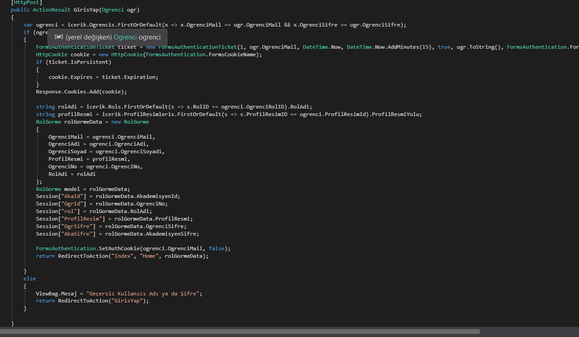579x337 pixels.
Task: Click 'ViewBag.Mesaj' assignment
Action: [56, 294]
